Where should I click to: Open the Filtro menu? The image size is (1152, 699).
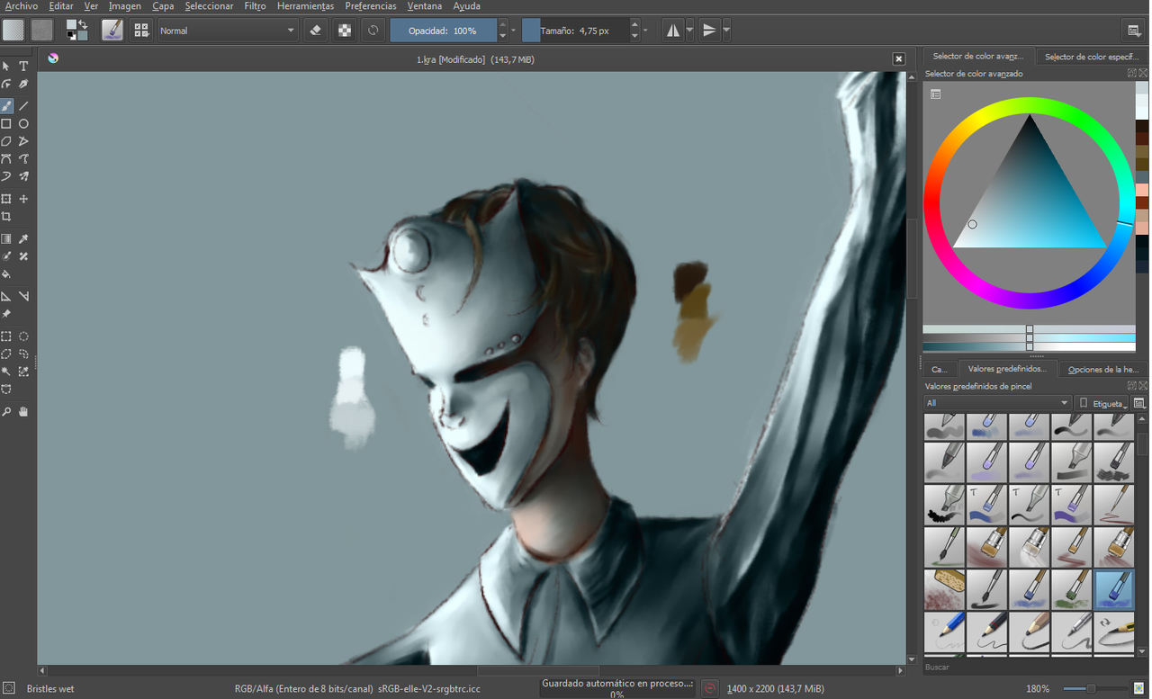point(255,6)
